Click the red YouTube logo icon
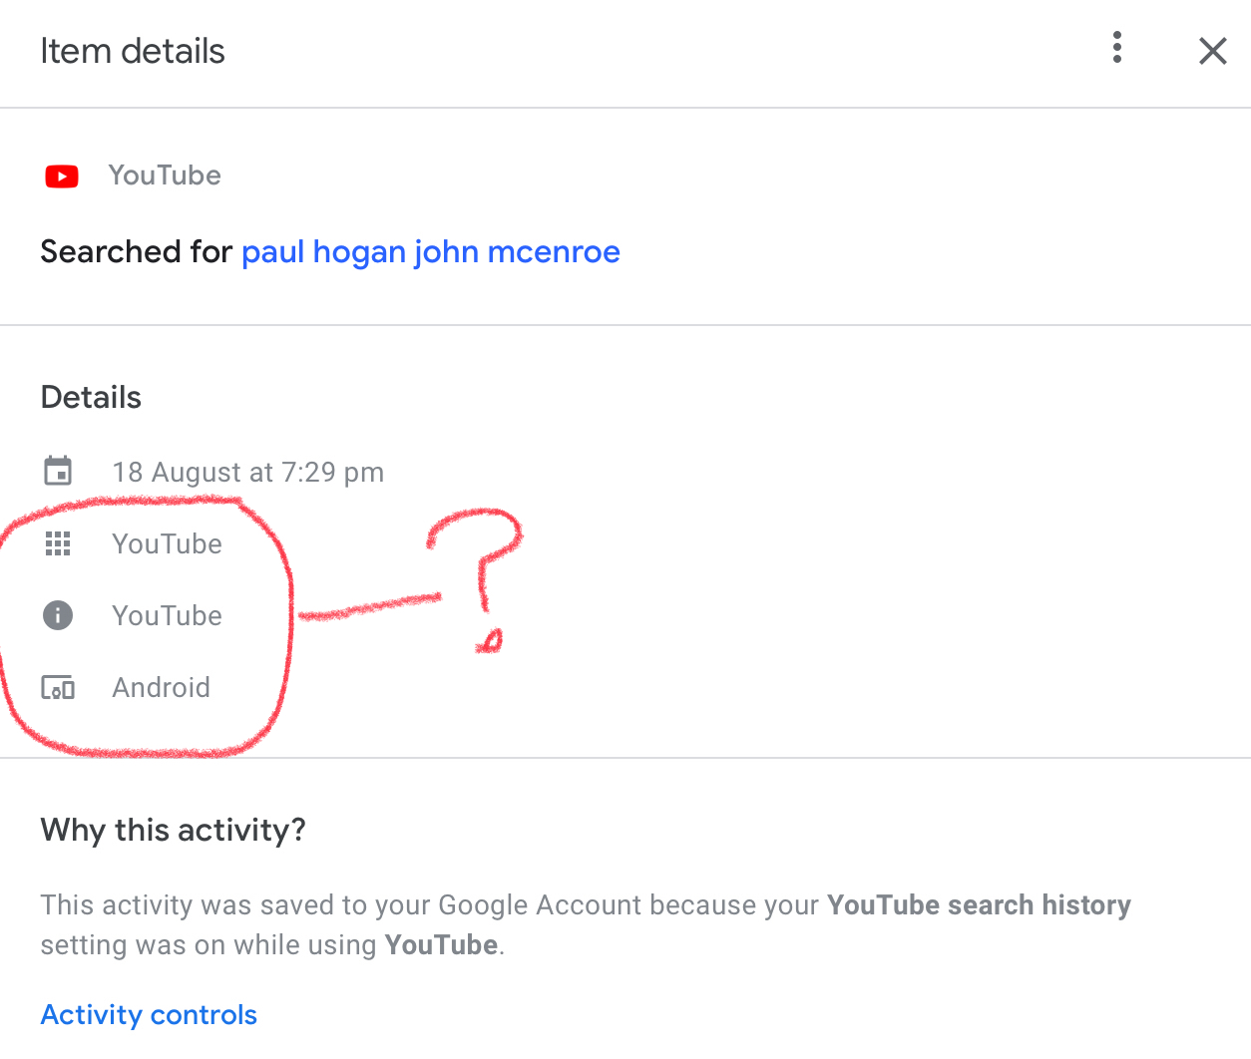Viewport: 1251px width, 1059px height. [x=62, y=176]
